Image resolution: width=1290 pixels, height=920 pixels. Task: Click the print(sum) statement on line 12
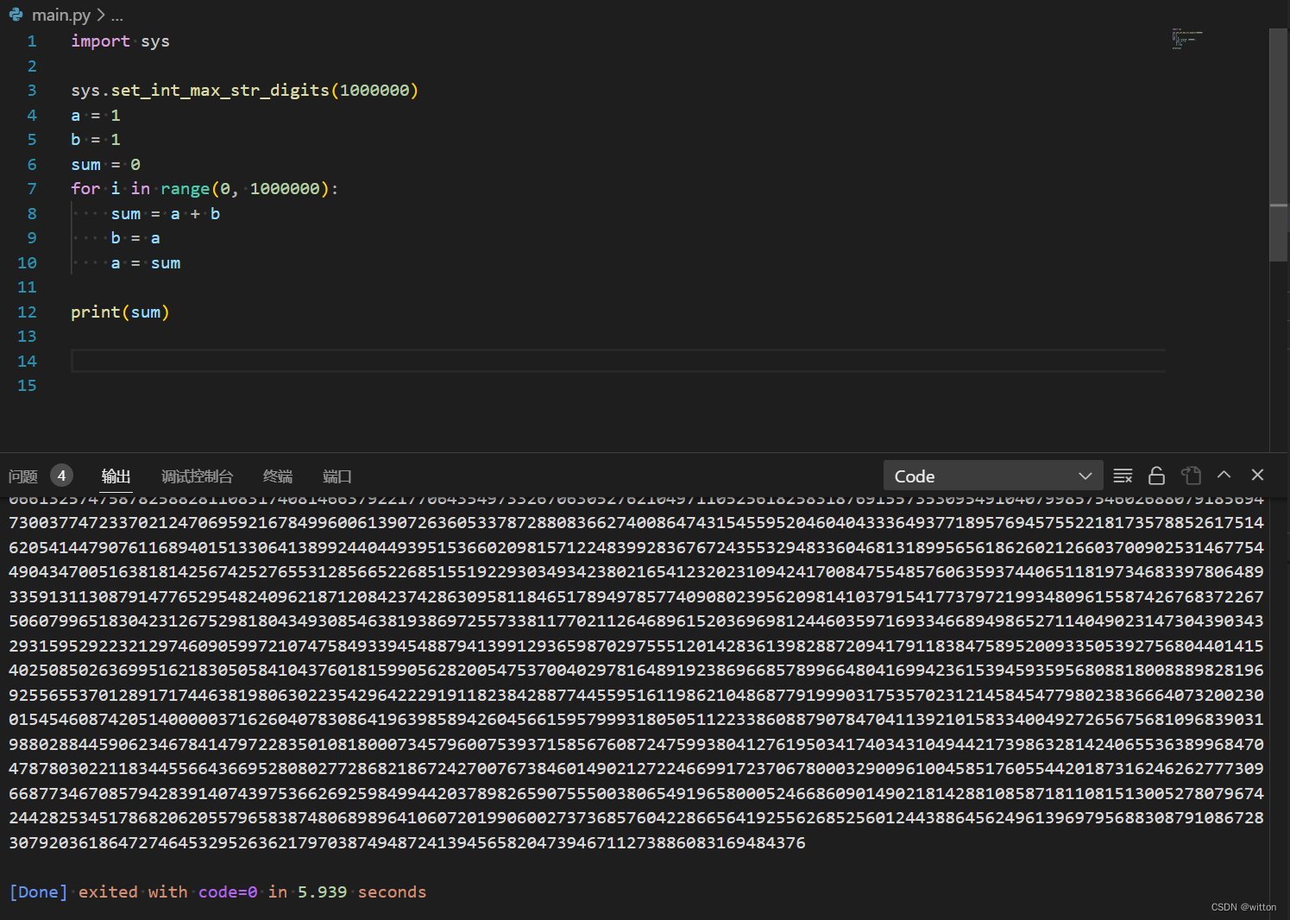click(120, 312)
